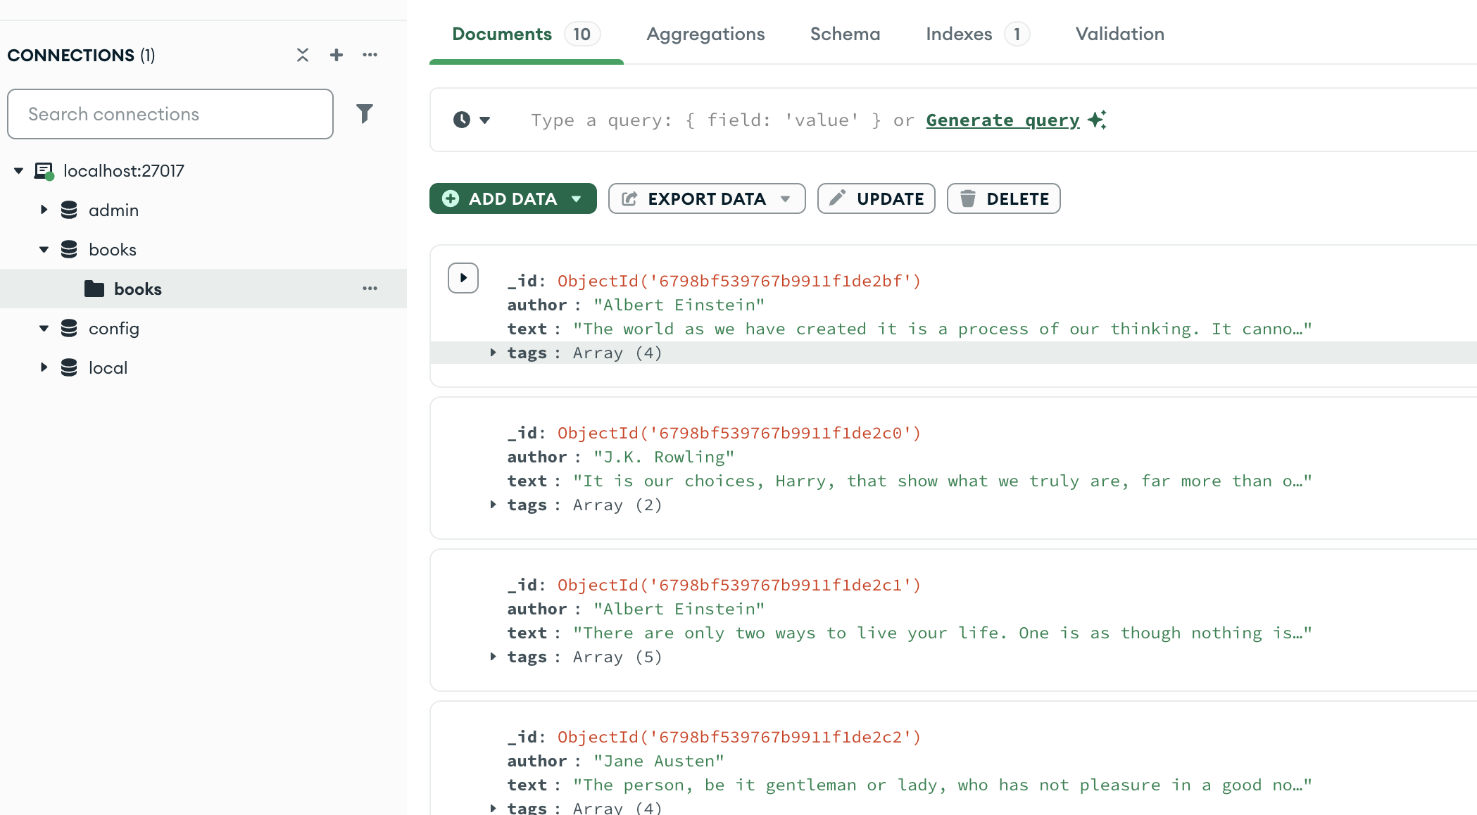The width and height of the screenshot is (1477, 815).
Task: Expand the first document with arrow button
Action: click(463, 278)
